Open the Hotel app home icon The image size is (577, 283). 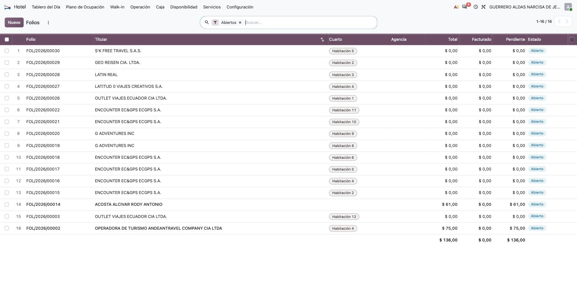[x=7, y=7]
